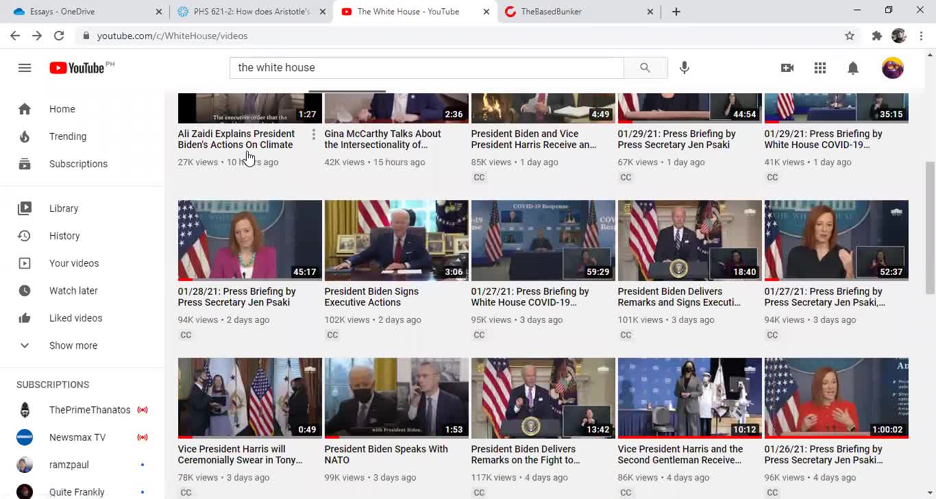
Task: Open the create video camera icon
Action: [787, 68]
